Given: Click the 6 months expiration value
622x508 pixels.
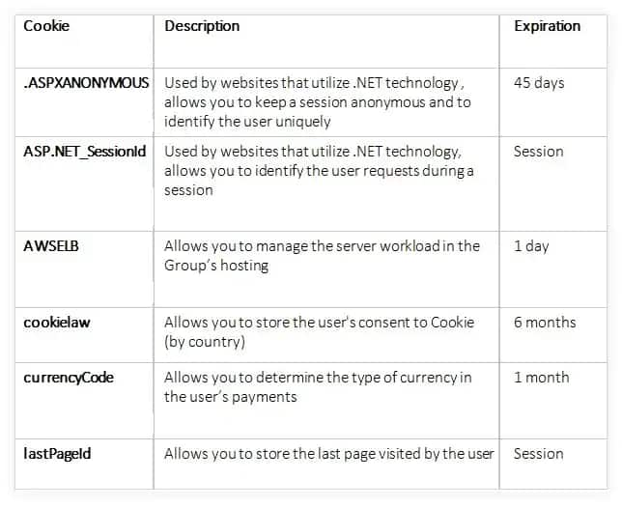Looking at the screenshot, I should 545,323.
